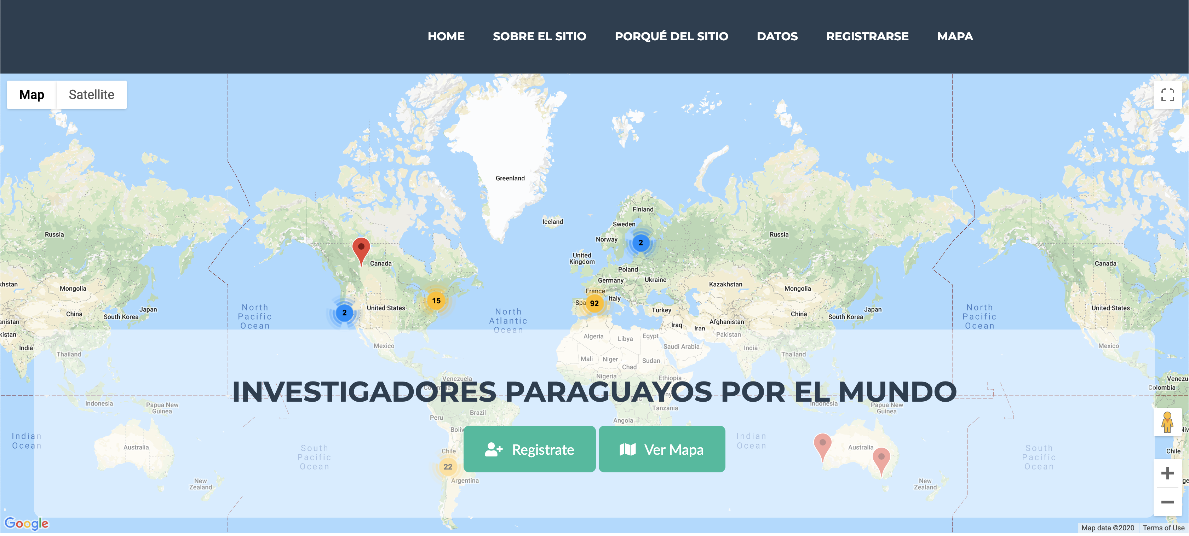The height and width of the screenshot is (536, 1189).
Task: Select the Map view type
Action: pyautogui.click(x=32, y=95)
